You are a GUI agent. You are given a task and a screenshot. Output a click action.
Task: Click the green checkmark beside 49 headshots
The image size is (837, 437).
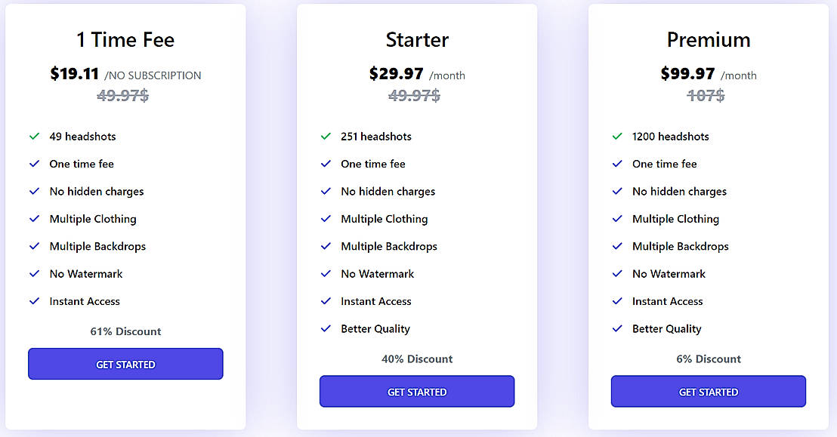(x=34, y=137)
